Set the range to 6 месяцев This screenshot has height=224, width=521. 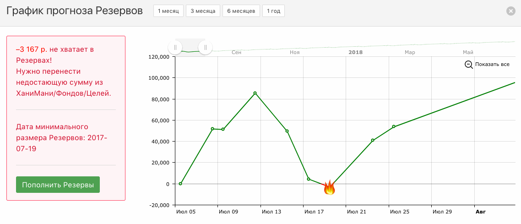click(x=241, y=11)
